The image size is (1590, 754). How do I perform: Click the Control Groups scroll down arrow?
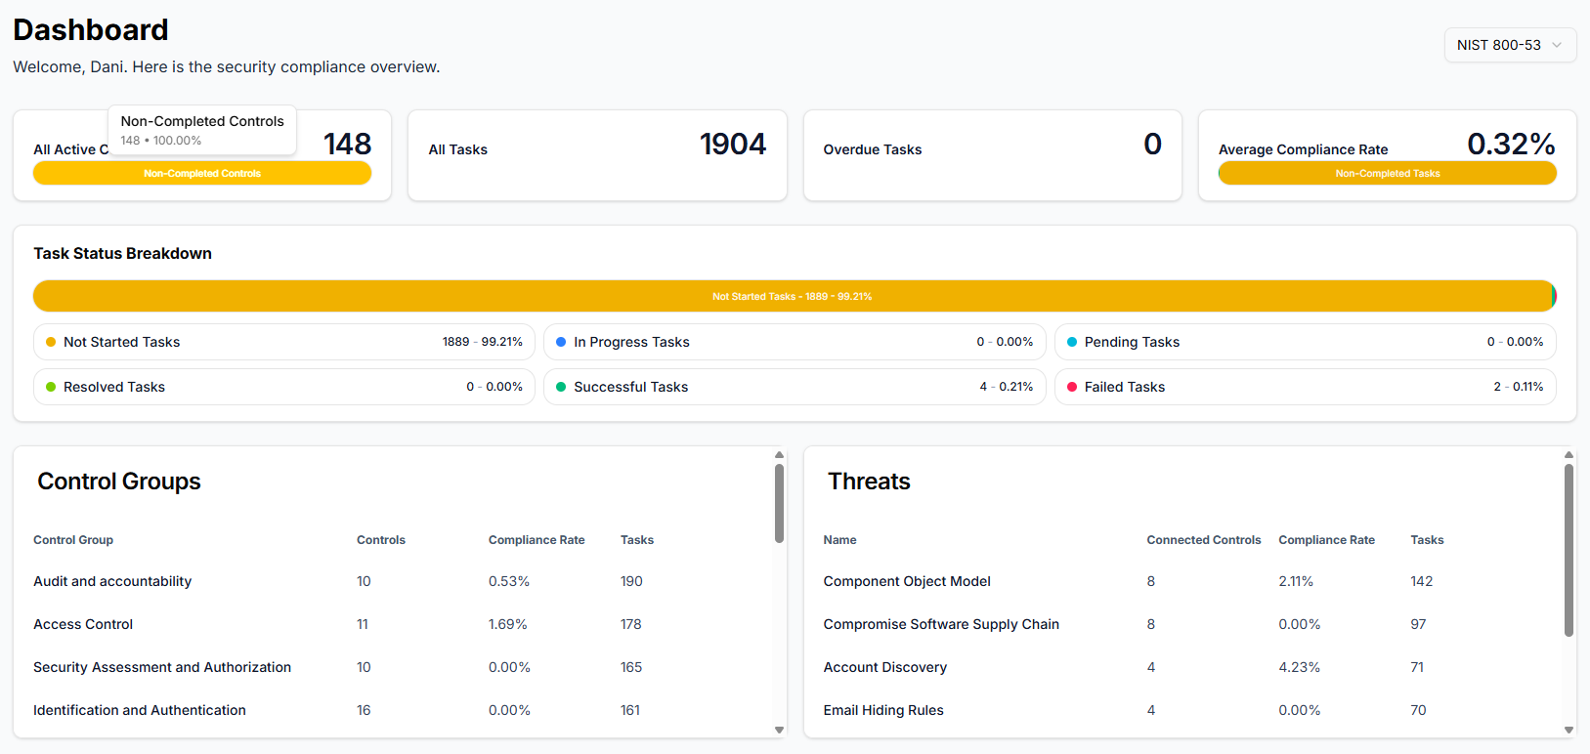click(779, 730)
